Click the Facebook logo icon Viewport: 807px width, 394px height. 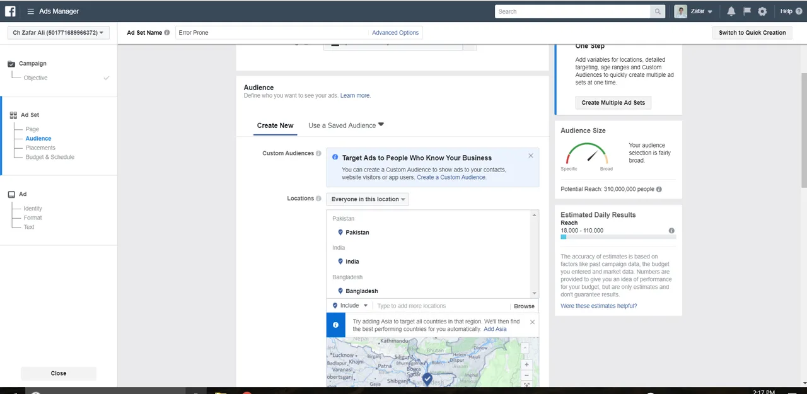pyautogui.click(x=10, y=11)
